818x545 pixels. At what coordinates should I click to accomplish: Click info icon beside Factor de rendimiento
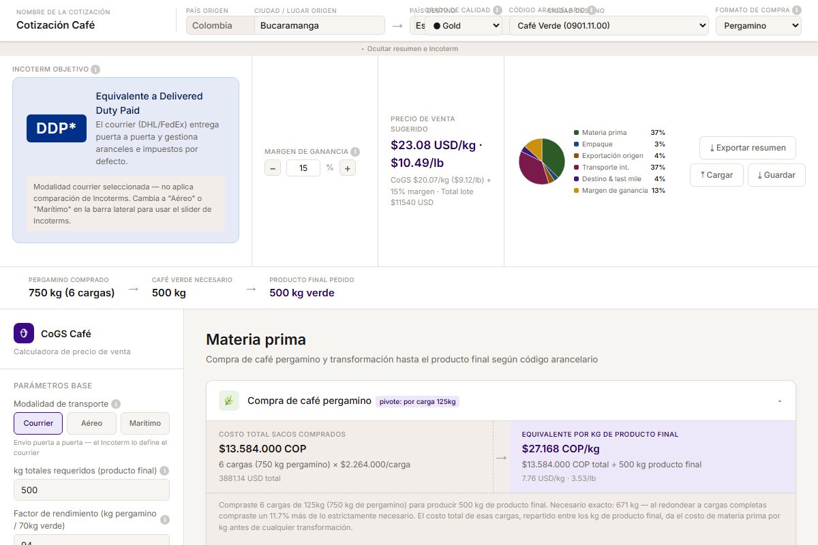pyautogui.click(x=164, y=520)
